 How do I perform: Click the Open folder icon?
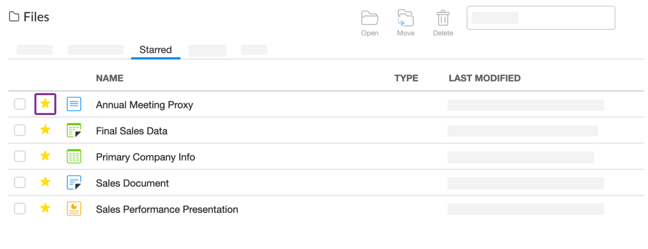coord(370,18)
